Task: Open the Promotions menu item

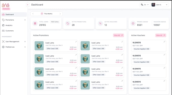Action: (x=14, y=20)
